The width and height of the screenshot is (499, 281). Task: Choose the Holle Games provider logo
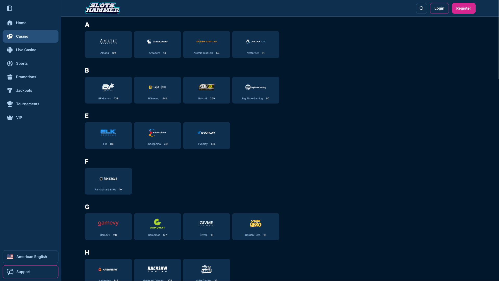coord(207,269)
